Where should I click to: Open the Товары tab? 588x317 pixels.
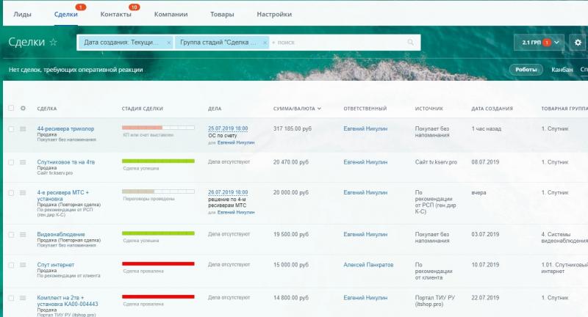[x=222, y=14]
